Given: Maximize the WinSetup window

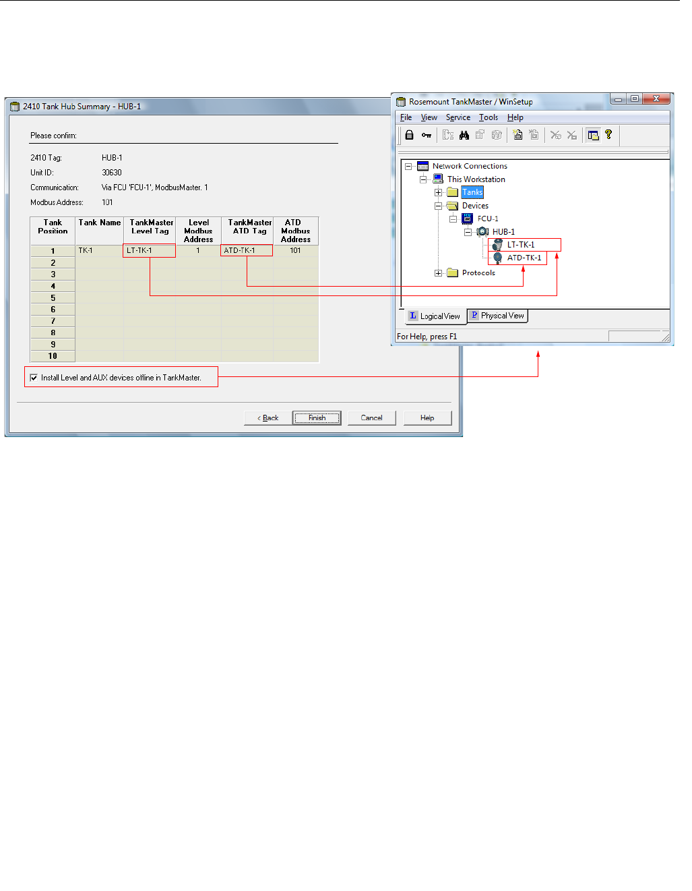Looking at the screenshot, I should 634,99.
